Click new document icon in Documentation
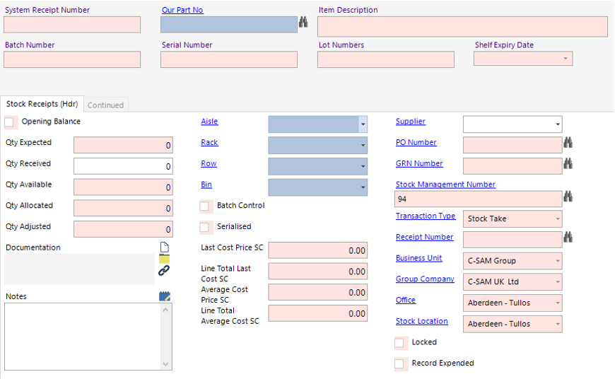 coord(164,247)
